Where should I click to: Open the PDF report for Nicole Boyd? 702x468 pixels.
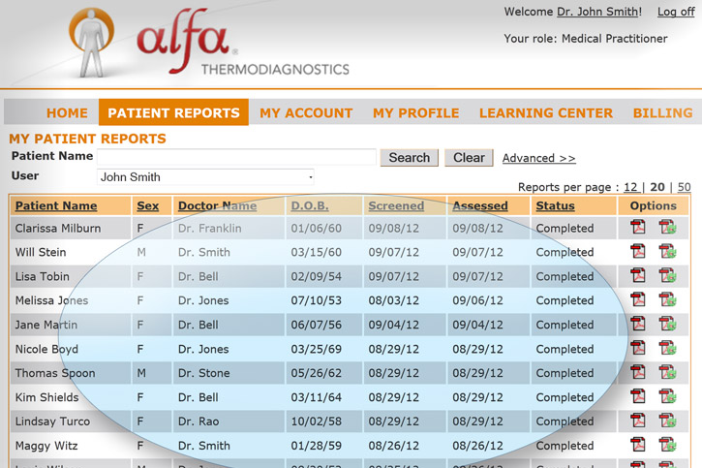pyautogui.click(x=638, y=349)
